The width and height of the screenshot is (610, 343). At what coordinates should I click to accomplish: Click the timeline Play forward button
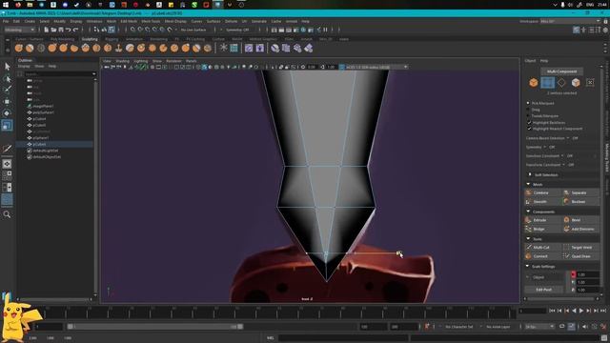pyautogui.click(x=581, y=311)
